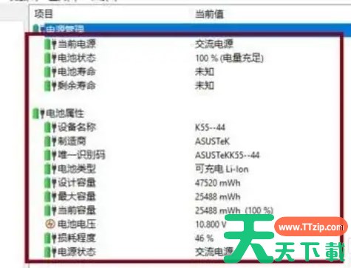Select the 当前电源 row label

[77, 44]
